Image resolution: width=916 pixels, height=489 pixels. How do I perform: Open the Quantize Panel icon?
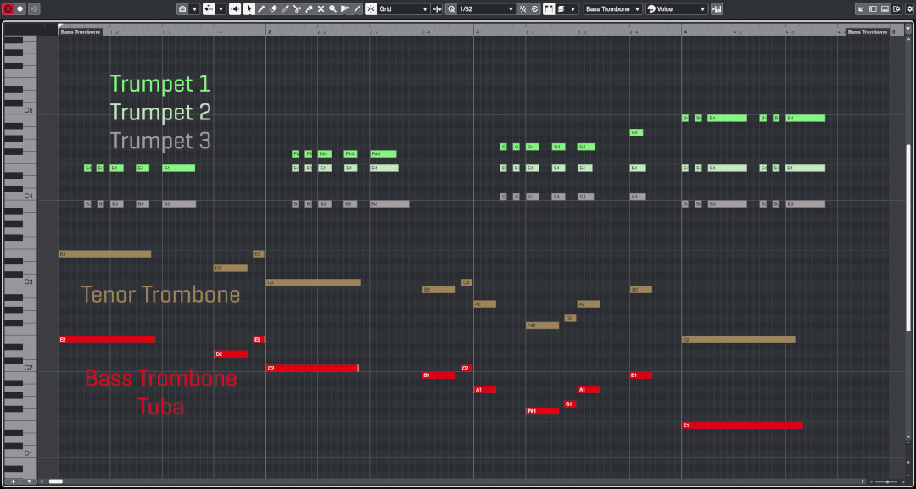534,8
